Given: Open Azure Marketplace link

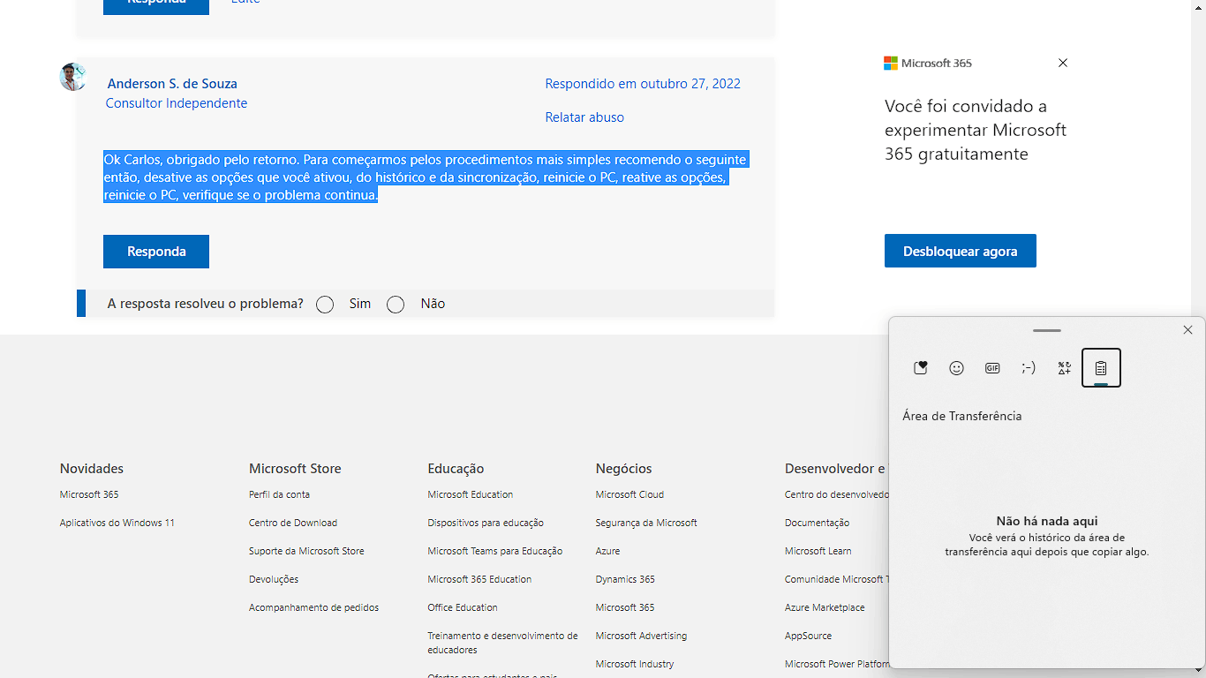Looking at the screenshot, I should (825, 607).
